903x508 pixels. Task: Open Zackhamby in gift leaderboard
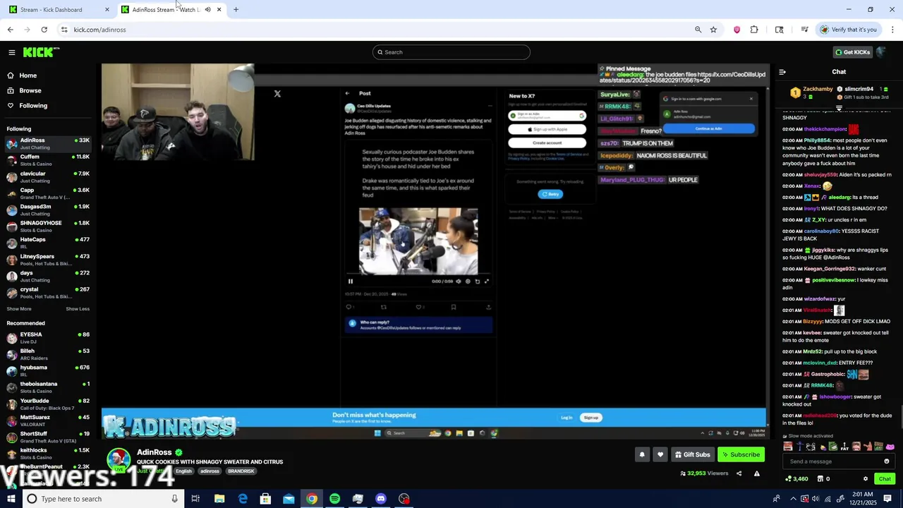point(817,89)
